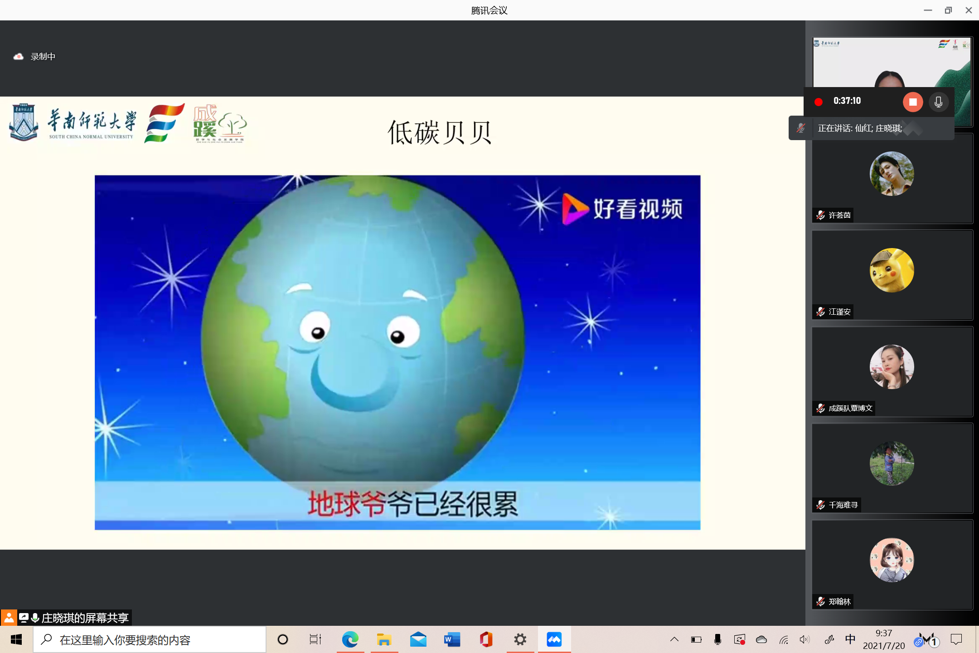This screenshot has height=653, width=979.
Task: Click the battery tray icon
Action: pos(696,640)
